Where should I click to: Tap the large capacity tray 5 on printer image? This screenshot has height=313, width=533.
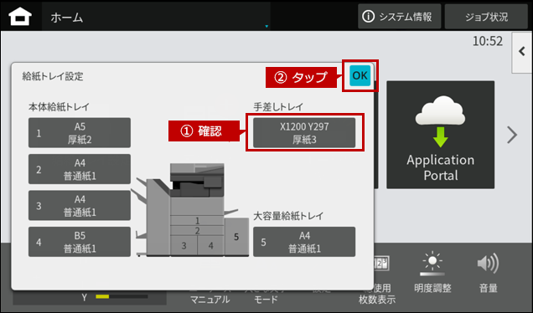236,237
